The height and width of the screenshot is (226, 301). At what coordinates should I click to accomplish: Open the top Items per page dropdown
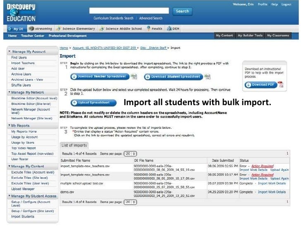tap(130, 154)
